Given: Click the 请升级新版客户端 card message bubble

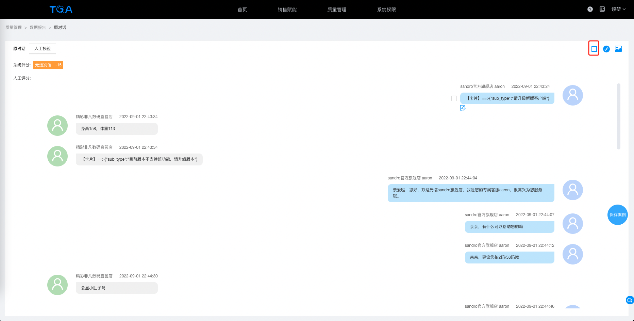Looking at the screenshot, I should tap(507, 98).
